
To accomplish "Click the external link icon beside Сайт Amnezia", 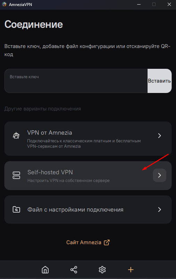I will pyautogui.click(x=107, y=242).
